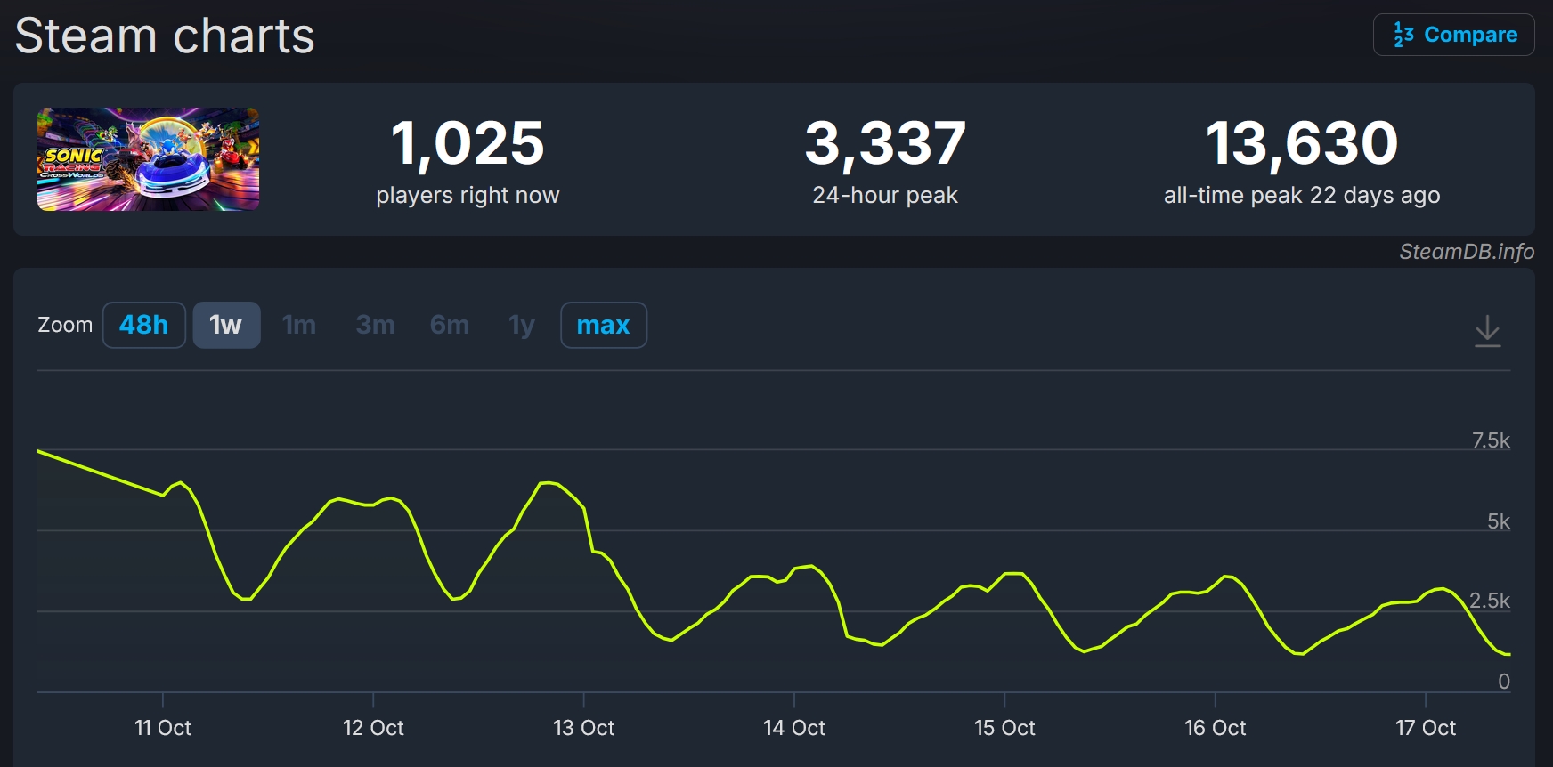Click the "24-hour peak" caption

[x=885, y=195]
